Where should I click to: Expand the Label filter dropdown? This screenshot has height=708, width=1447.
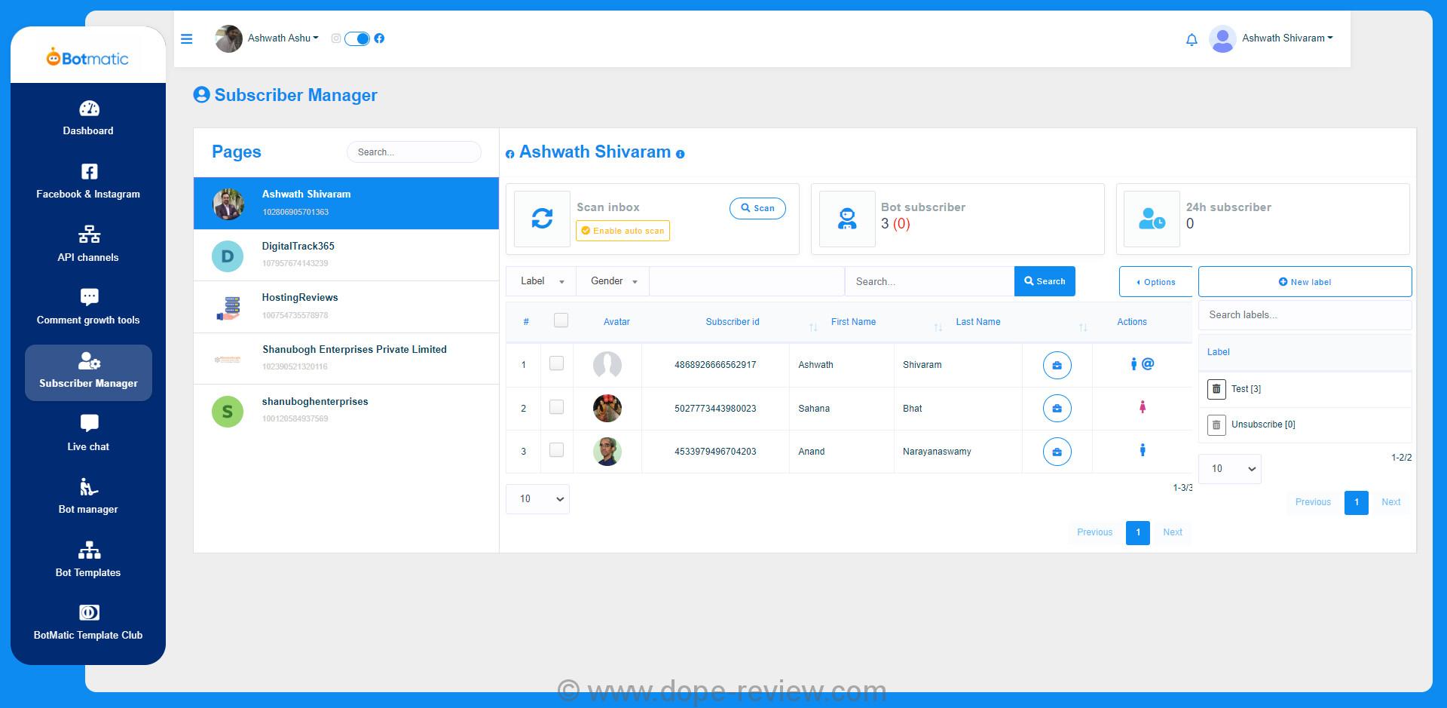coord(541,281)
